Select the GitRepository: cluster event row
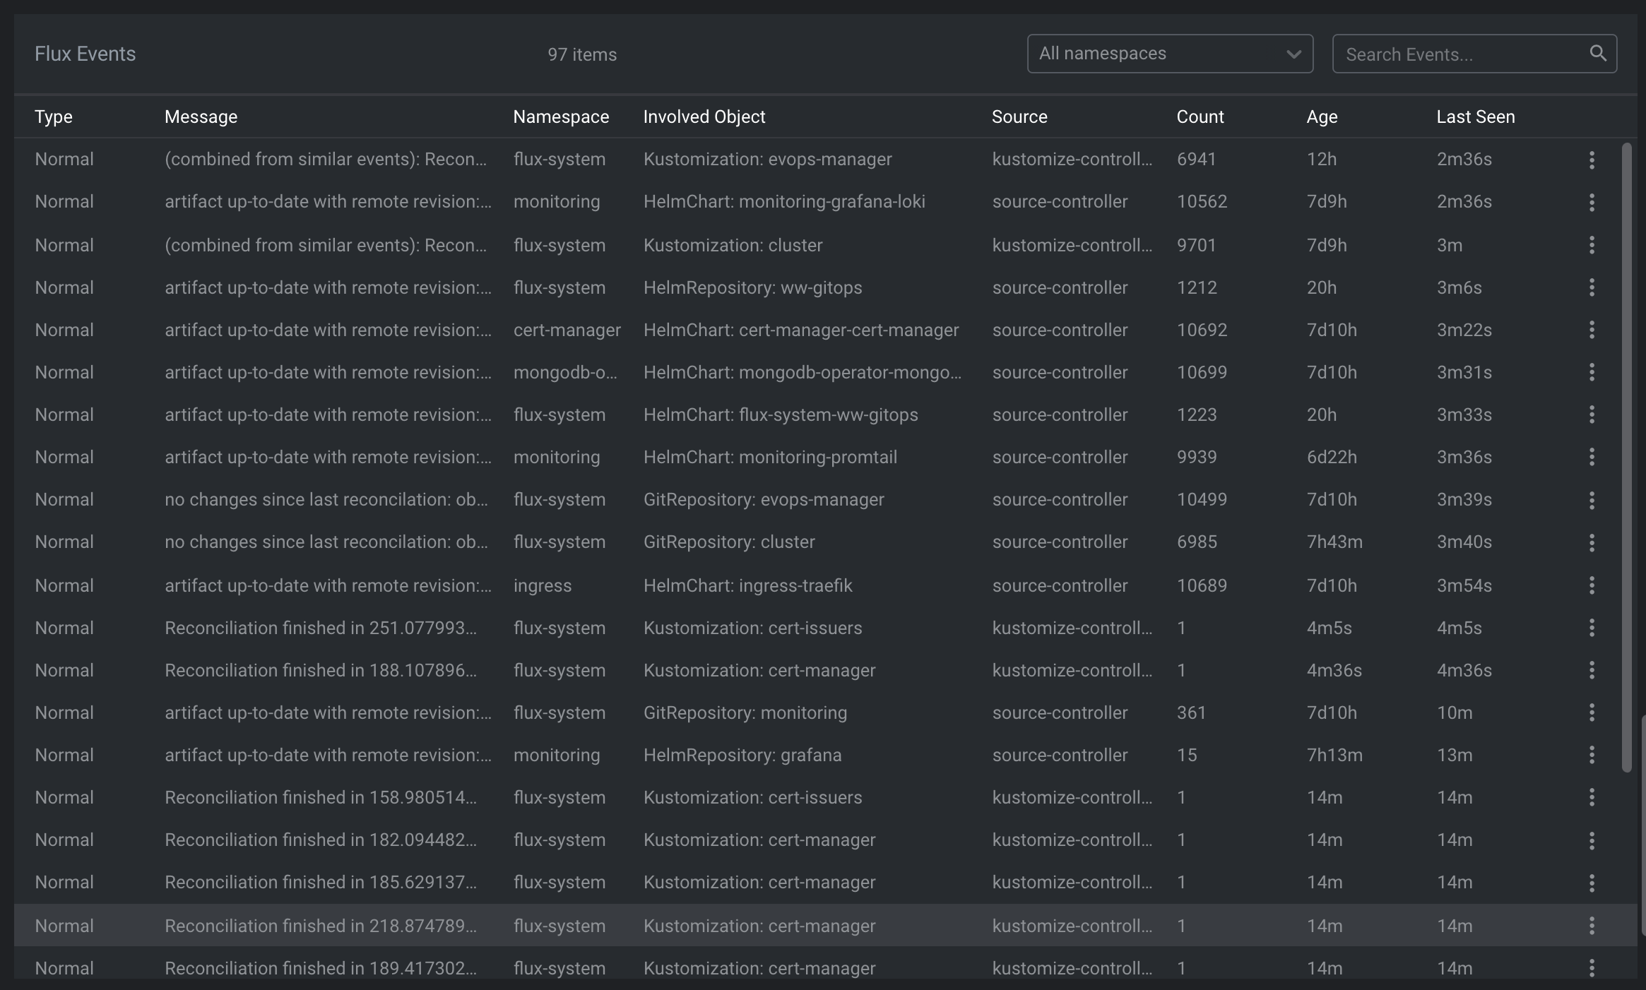Image resolution: width=1646 pixels, height=990 pixels. click(728, 542)
